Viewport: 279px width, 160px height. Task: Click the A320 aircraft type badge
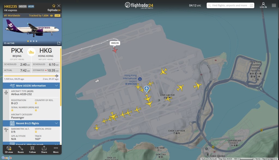31,7
